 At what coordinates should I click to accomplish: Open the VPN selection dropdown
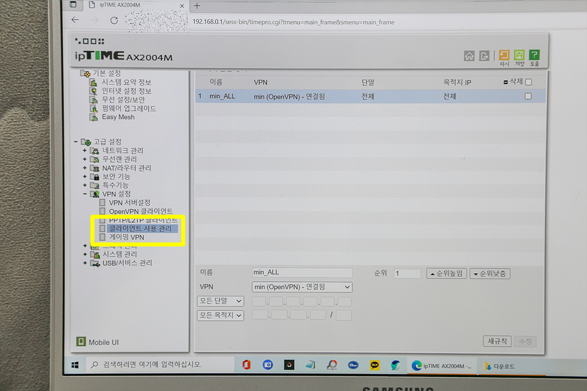coord(302,287)
